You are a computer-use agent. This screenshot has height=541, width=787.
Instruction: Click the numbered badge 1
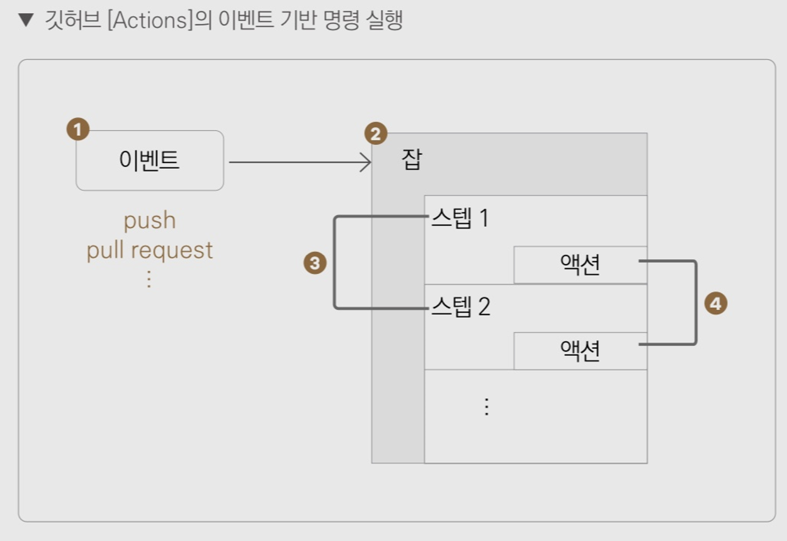click(x=78, y=130)
